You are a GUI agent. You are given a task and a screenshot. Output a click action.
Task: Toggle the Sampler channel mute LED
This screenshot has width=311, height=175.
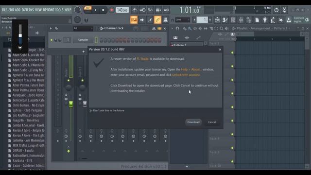(52, 40)
